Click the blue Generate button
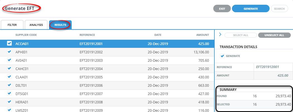 click(250, 9)
